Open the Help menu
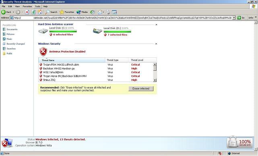Image resolution: width=258 pixels, height=156 pixels. pos(45,6)
